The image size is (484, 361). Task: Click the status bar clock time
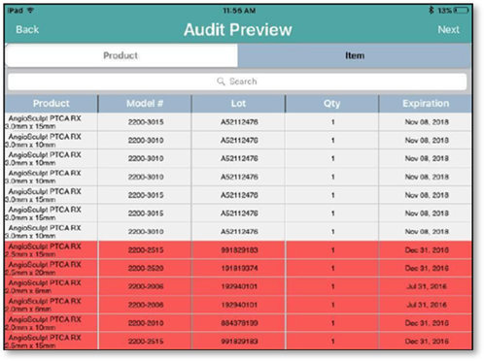(x=239, y=11)
